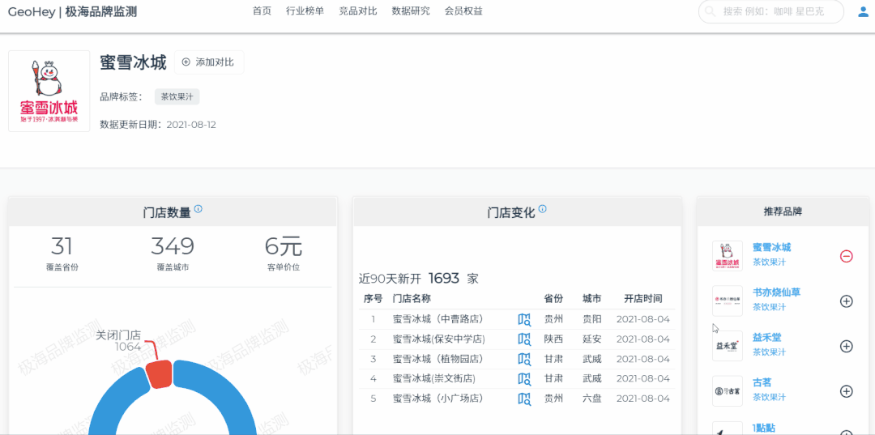Open the 行业榜单 menu item
The height and width of the screenshot is (435, 875).
point(305,11)
